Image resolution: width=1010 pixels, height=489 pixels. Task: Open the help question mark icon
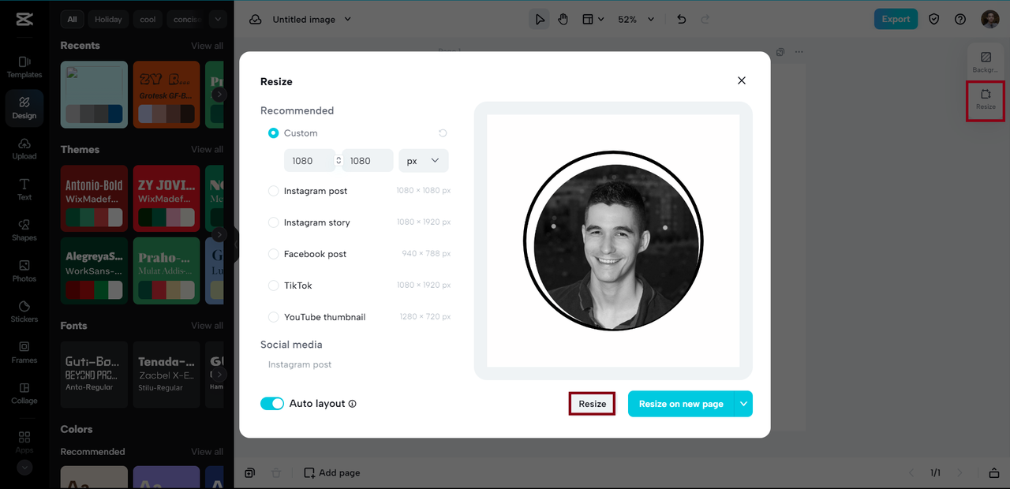point(960,19)
